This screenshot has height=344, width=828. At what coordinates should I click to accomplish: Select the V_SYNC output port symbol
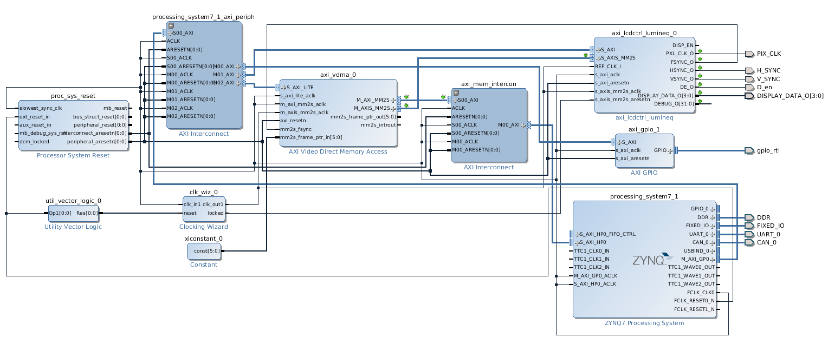click(749, 79)
